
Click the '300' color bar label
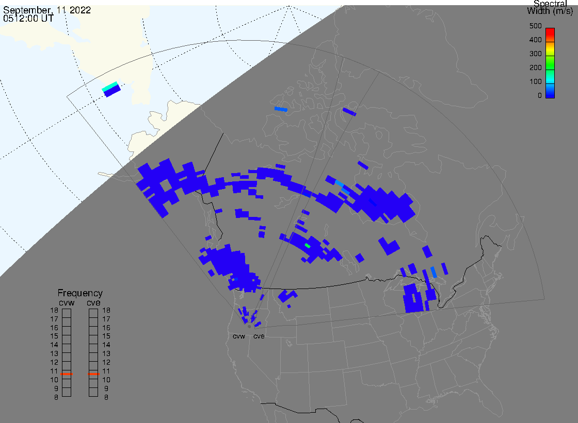[535, 54]
